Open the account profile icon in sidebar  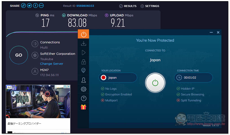coord(83,80)
